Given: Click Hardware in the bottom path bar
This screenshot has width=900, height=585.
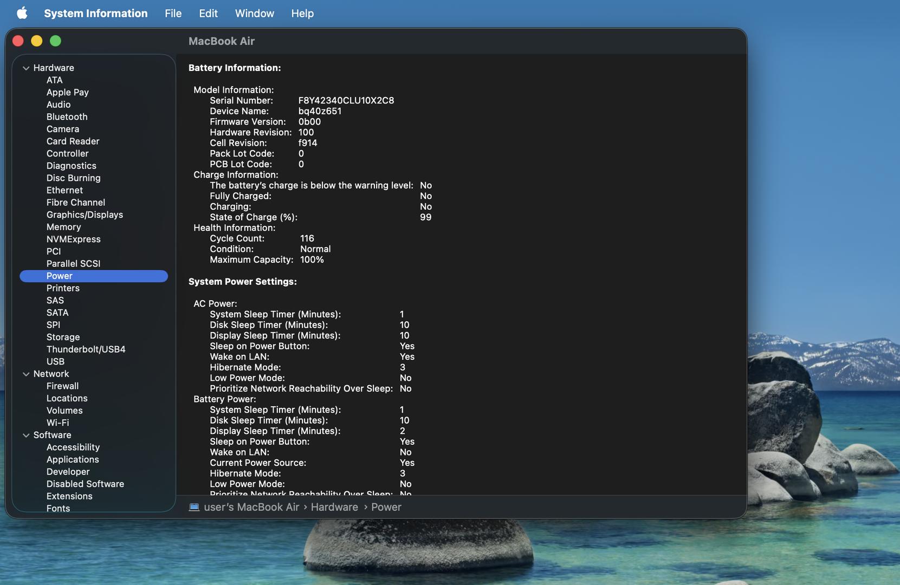Looking at the screenshot, I should [x=334, y=507].
